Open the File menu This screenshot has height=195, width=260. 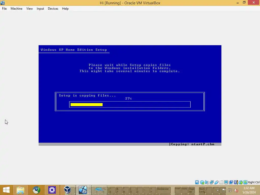(x=4, y=9)
